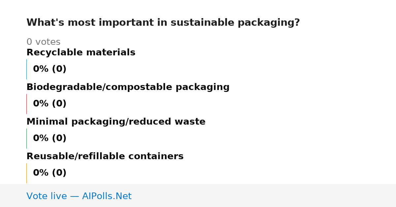396x207 pixels.
Task: Select the Recyclable materials option
Action: click(81, 53)
